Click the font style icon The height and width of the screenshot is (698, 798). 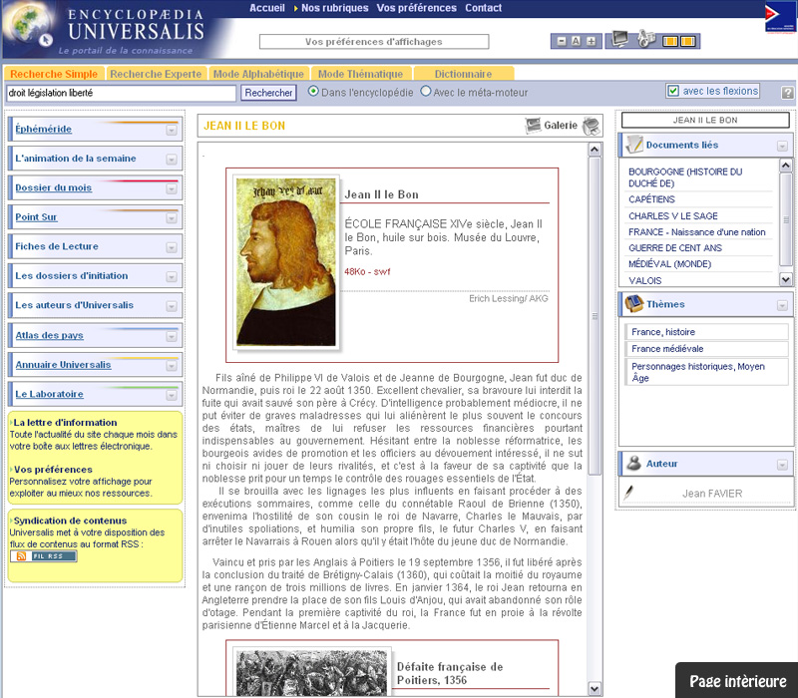(645, 39)
